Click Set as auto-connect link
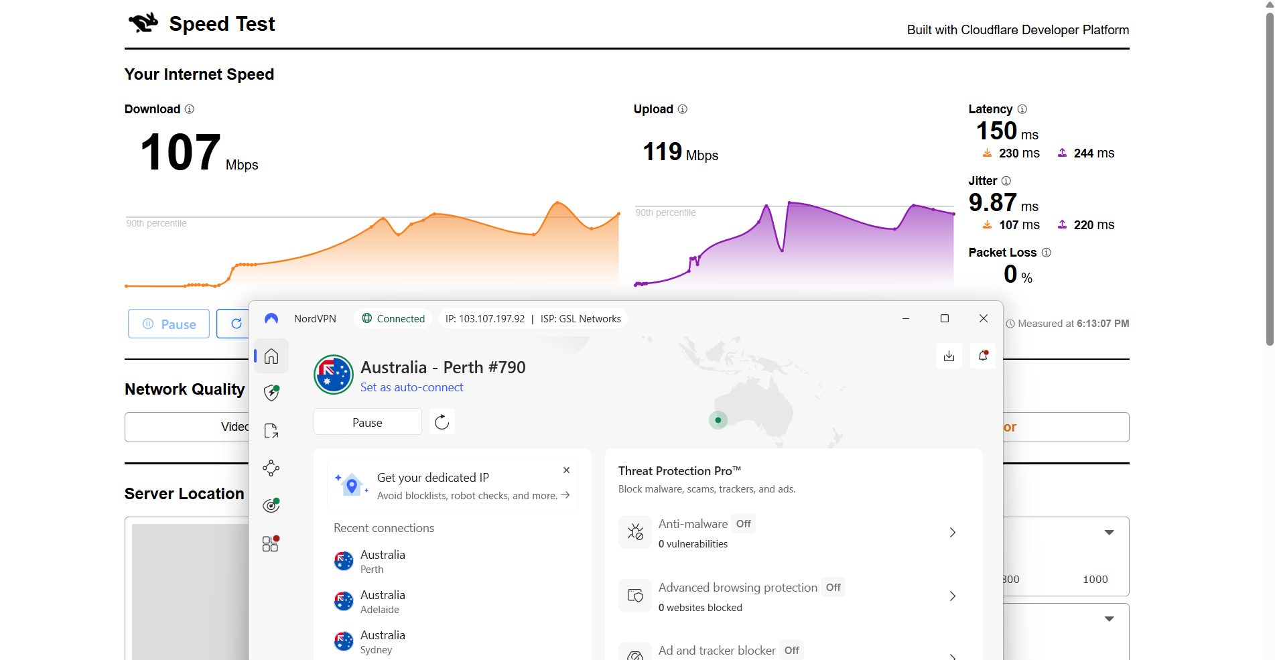Image resolution: width=1275 pixels, height=660 pixels. point(411,387)
